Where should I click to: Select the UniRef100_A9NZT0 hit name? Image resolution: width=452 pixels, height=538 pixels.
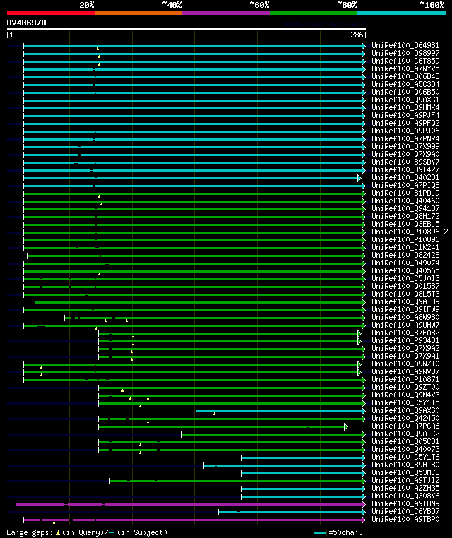tap(405, 364)
